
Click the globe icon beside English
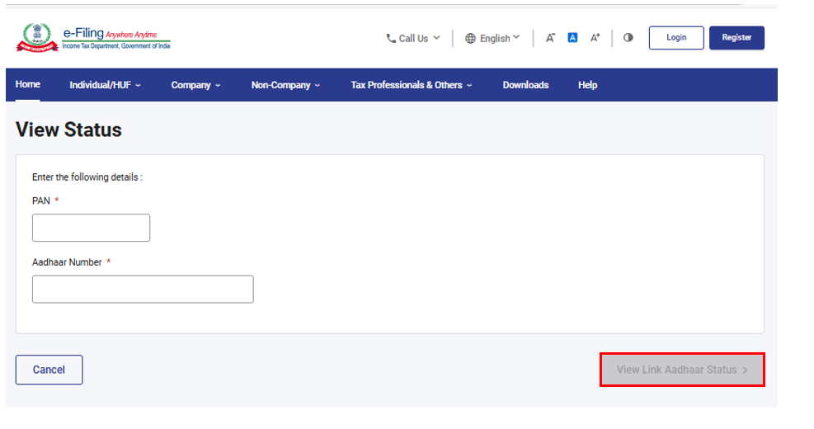click(470, 39)
